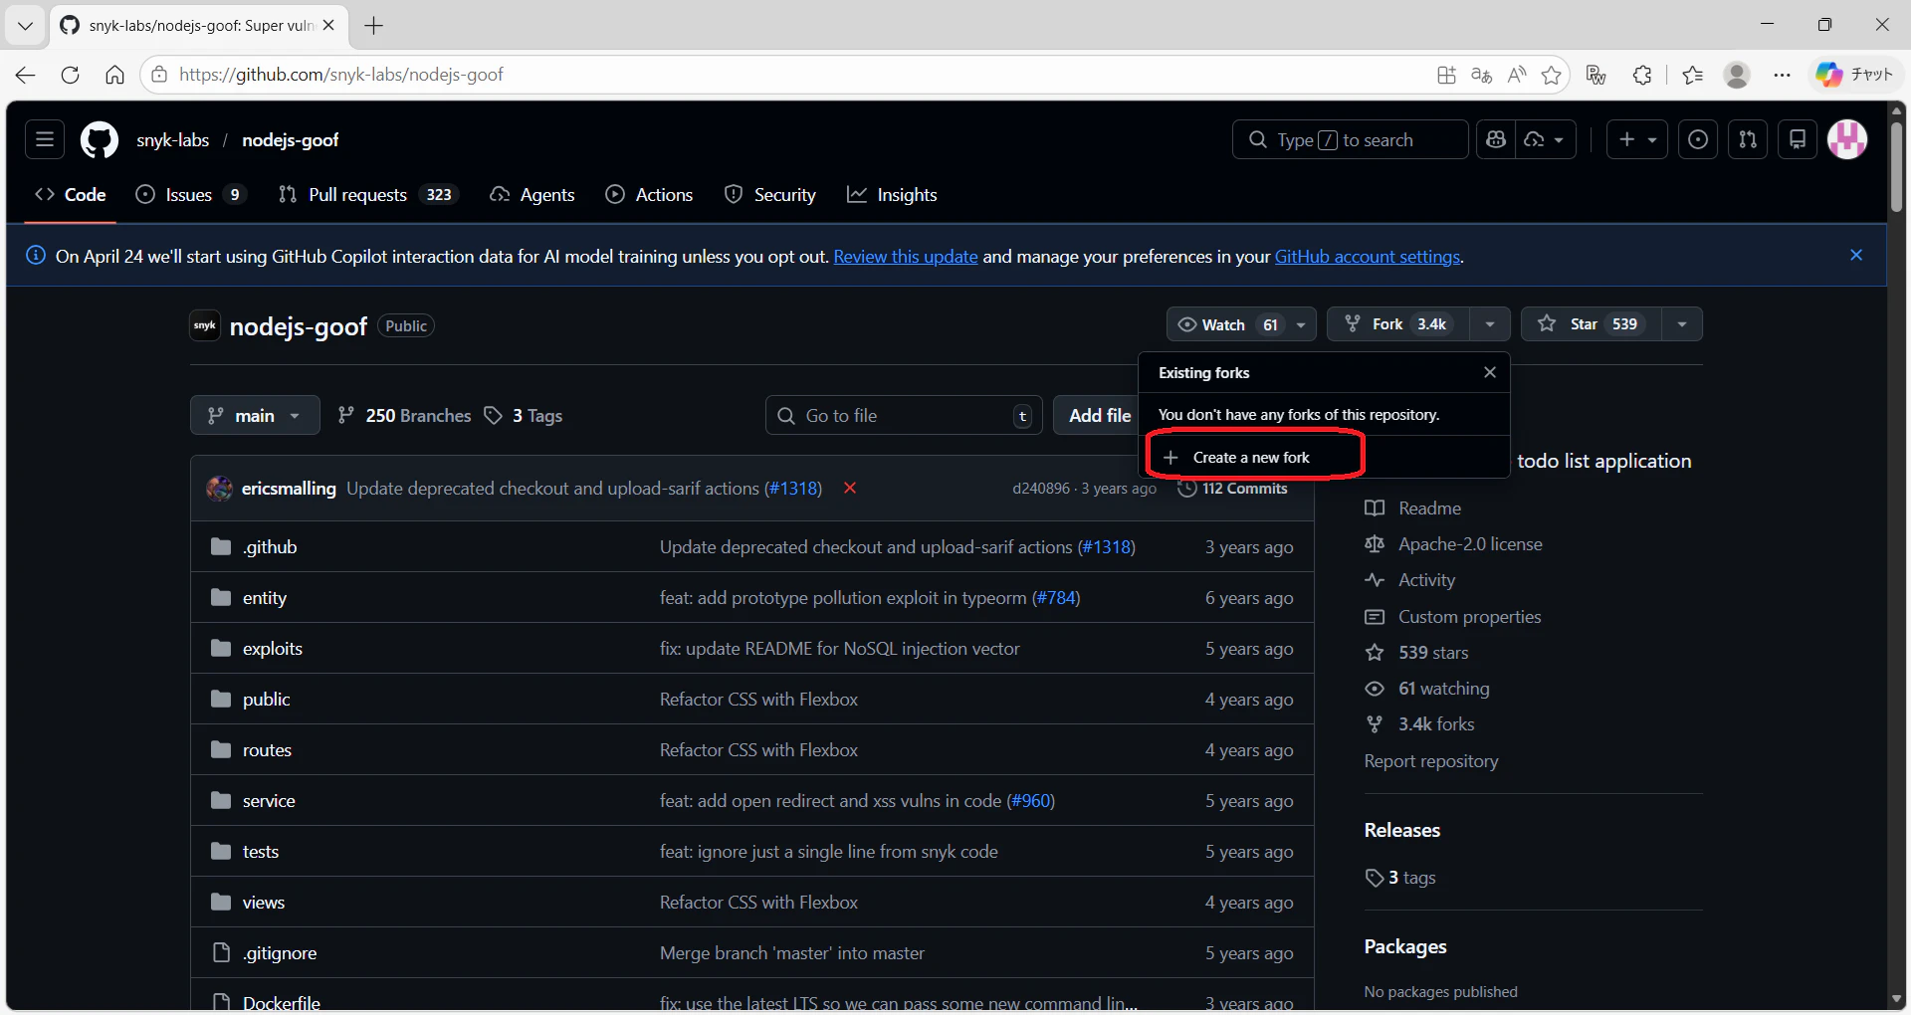Dismiss the Copilot data notice banner
The height and width of the screenshot is (1015, 1911).
coord(1856,256)
